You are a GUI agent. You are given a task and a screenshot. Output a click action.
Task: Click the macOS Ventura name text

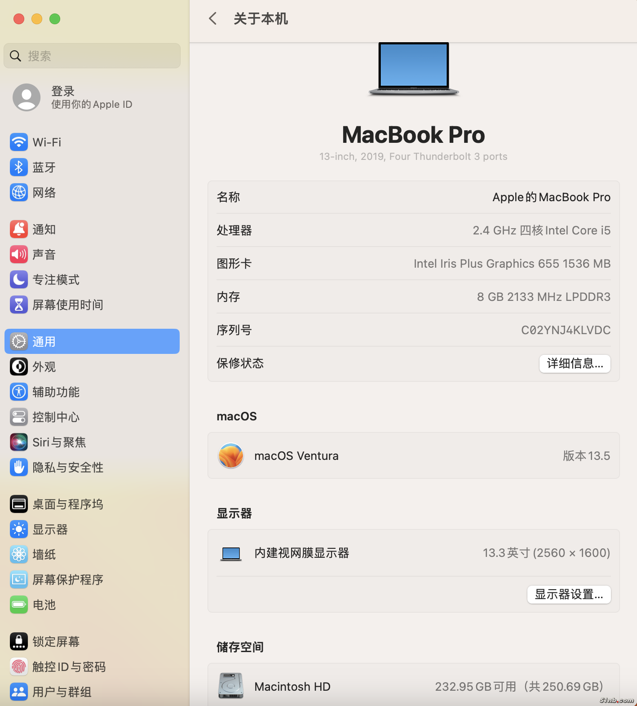coord(296,456)
